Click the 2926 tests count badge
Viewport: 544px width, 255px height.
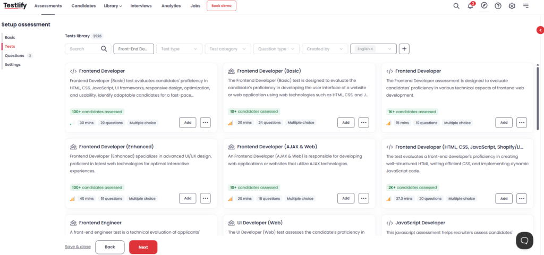(98, 36)
